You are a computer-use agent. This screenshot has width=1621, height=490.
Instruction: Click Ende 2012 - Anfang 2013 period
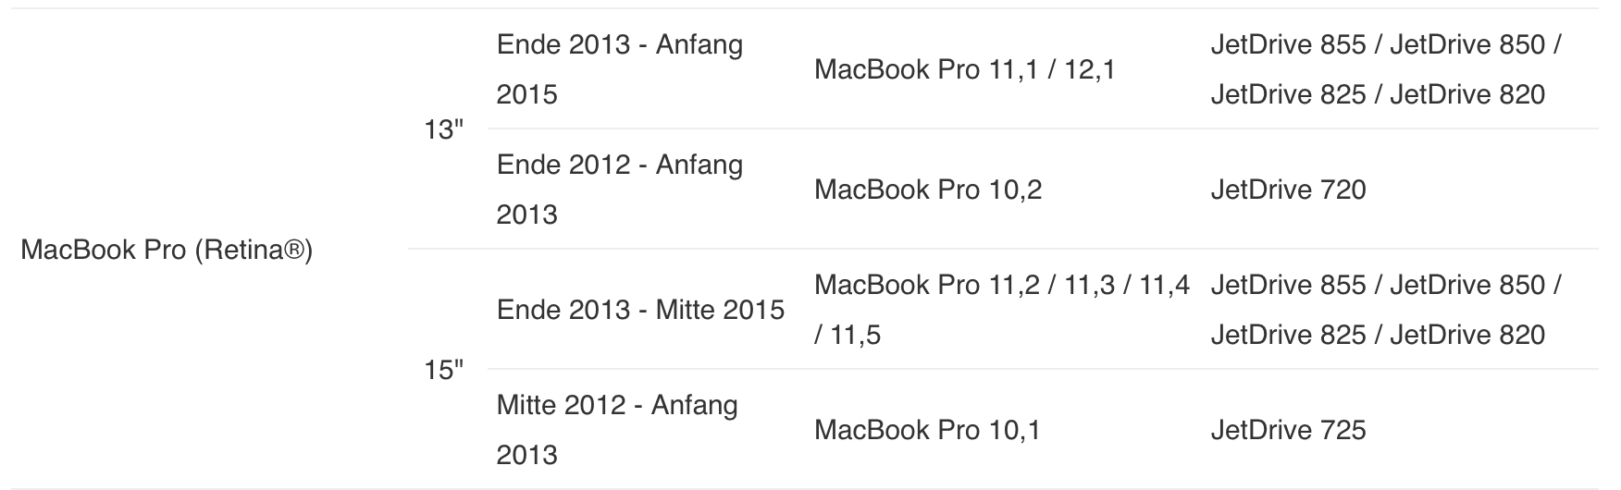(x=620, y=190)
